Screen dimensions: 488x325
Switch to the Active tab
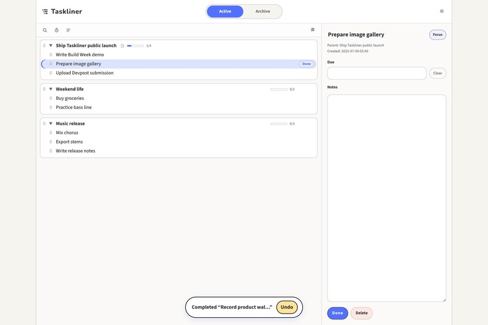[225, 11]
